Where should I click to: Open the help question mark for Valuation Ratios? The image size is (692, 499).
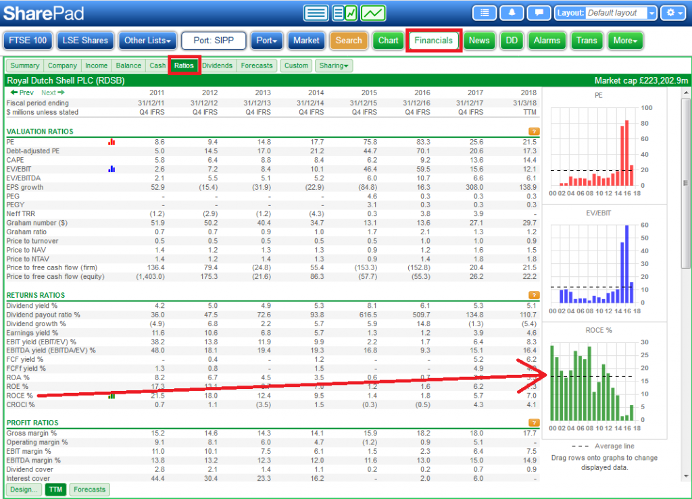[x=535, y=132]
